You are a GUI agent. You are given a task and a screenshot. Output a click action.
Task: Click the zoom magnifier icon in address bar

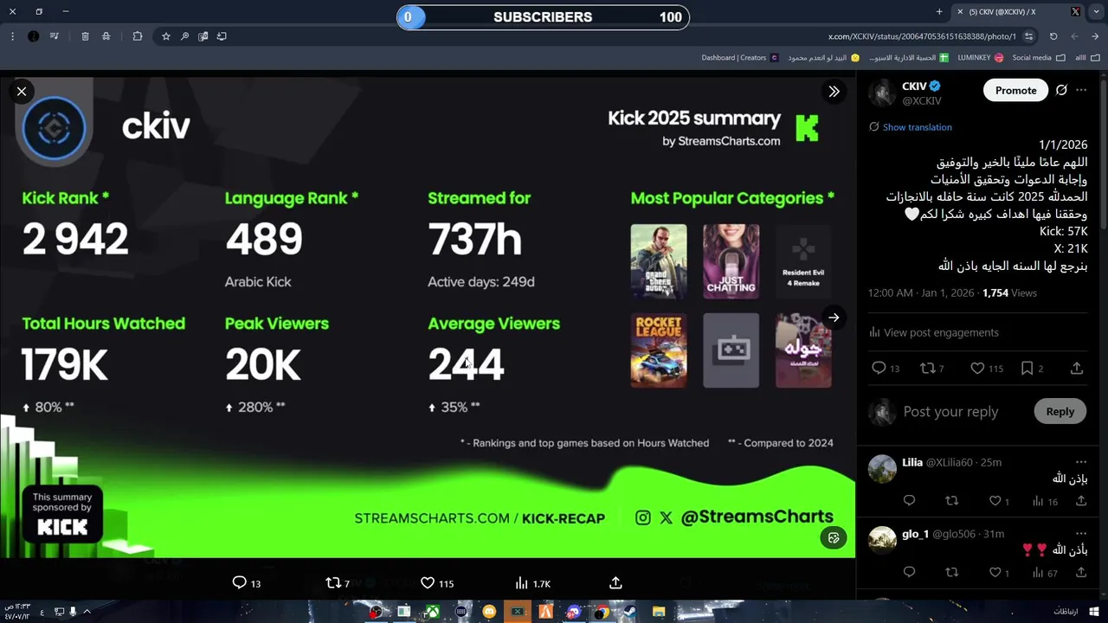[x=184, y=36]
